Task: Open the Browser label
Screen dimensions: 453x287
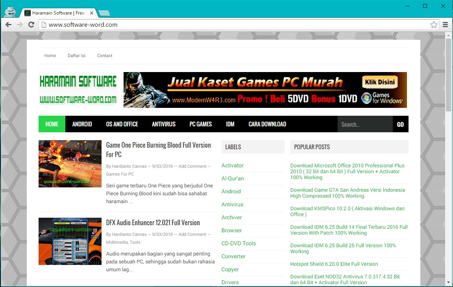Action: [x=232, y=231]
